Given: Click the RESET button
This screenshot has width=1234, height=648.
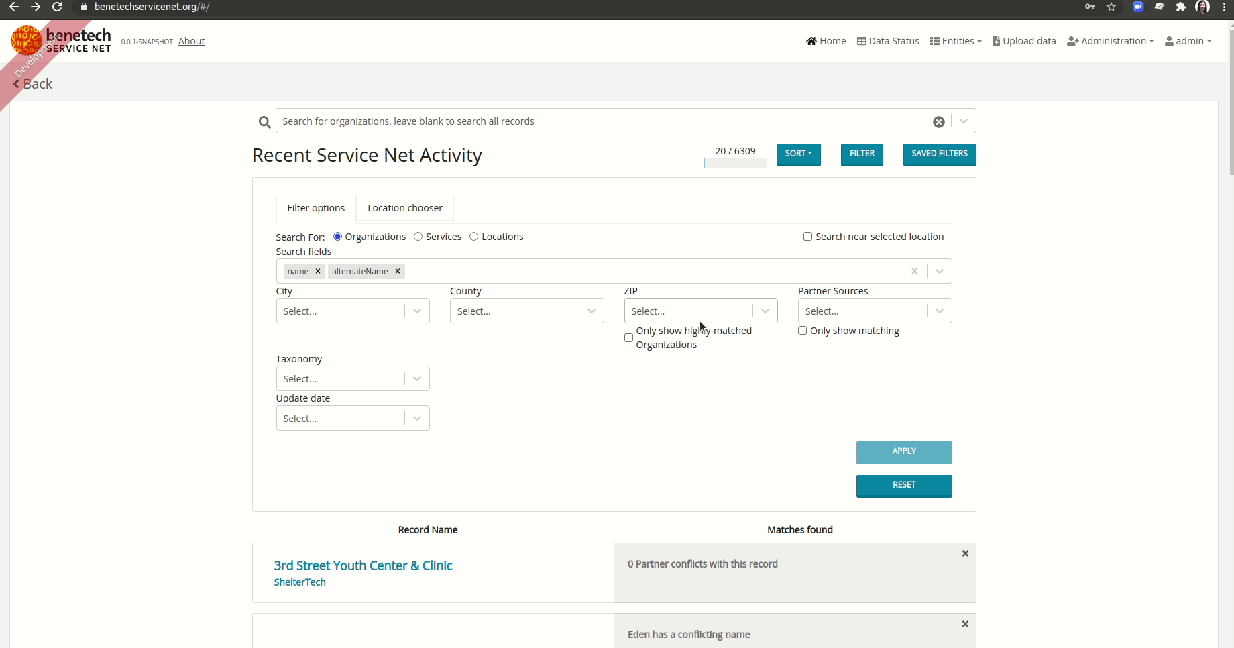Looking at the screenshot, I should pyautogui.click(x=904, y=486).
